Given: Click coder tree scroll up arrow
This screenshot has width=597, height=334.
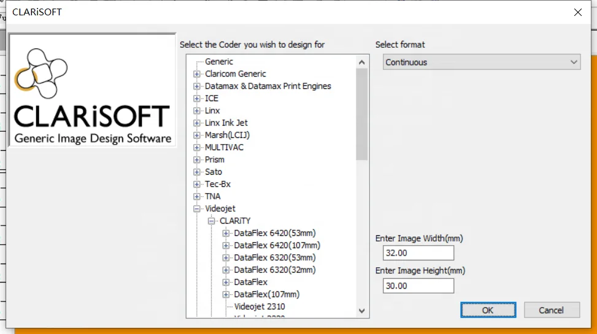Looking at the screenshot, I should point(362,62).
